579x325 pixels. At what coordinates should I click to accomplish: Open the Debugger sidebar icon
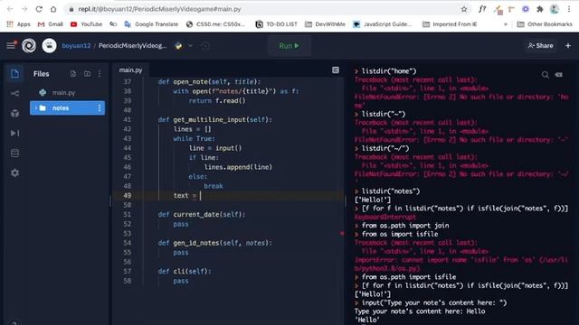pos(14,133)
